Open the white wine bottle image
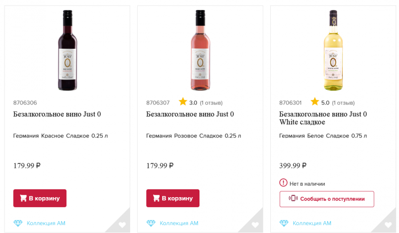The width and height of the screenshot is (399, 233). 332,50
